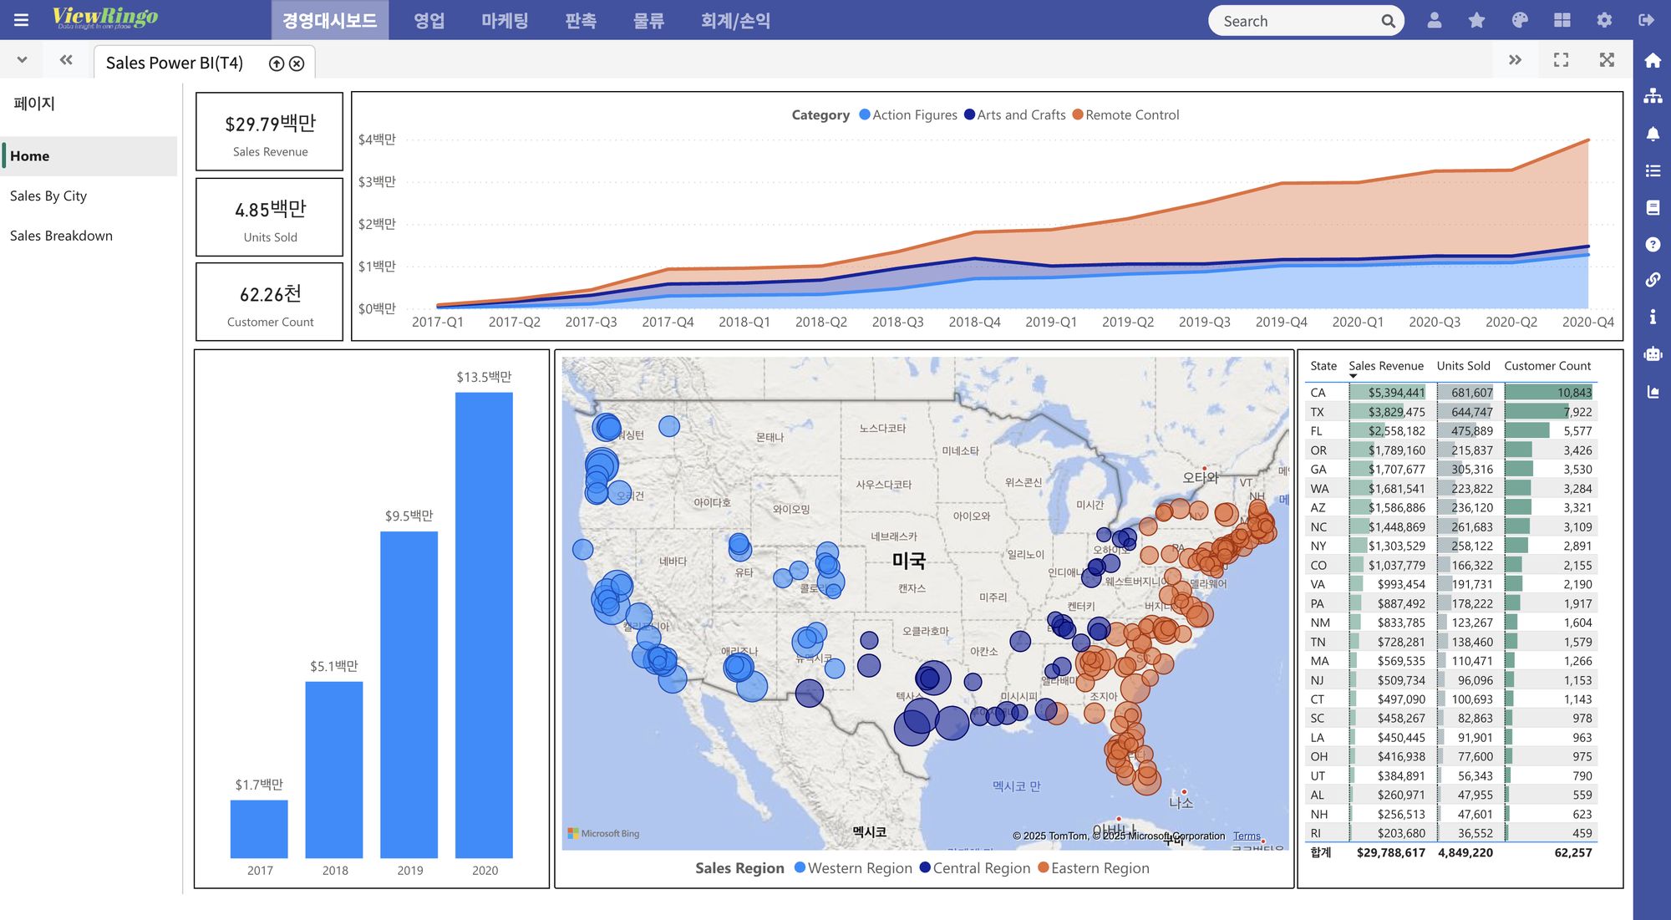Click the search magnifier icon
Screen dimensions: 1671x920
[1388, 21]
